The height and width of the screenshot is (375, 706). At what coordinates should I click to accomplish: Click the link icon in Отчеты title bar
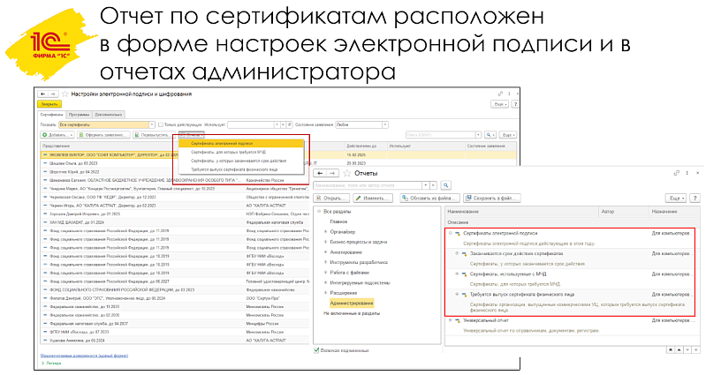point(676,173)
